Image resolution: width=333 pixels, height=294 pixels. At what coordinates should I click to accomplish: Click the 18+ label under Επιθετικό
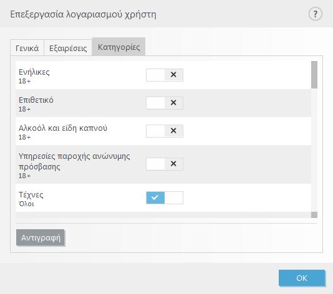pyautogui.click(x=24, y=109)
